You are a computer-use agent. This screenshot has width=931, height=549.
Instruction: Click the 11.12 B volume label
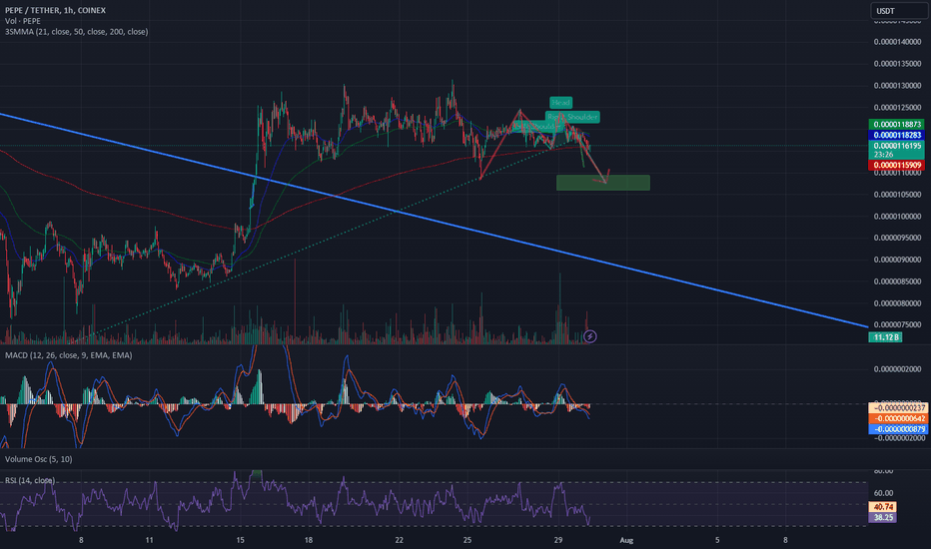(885, 337)
